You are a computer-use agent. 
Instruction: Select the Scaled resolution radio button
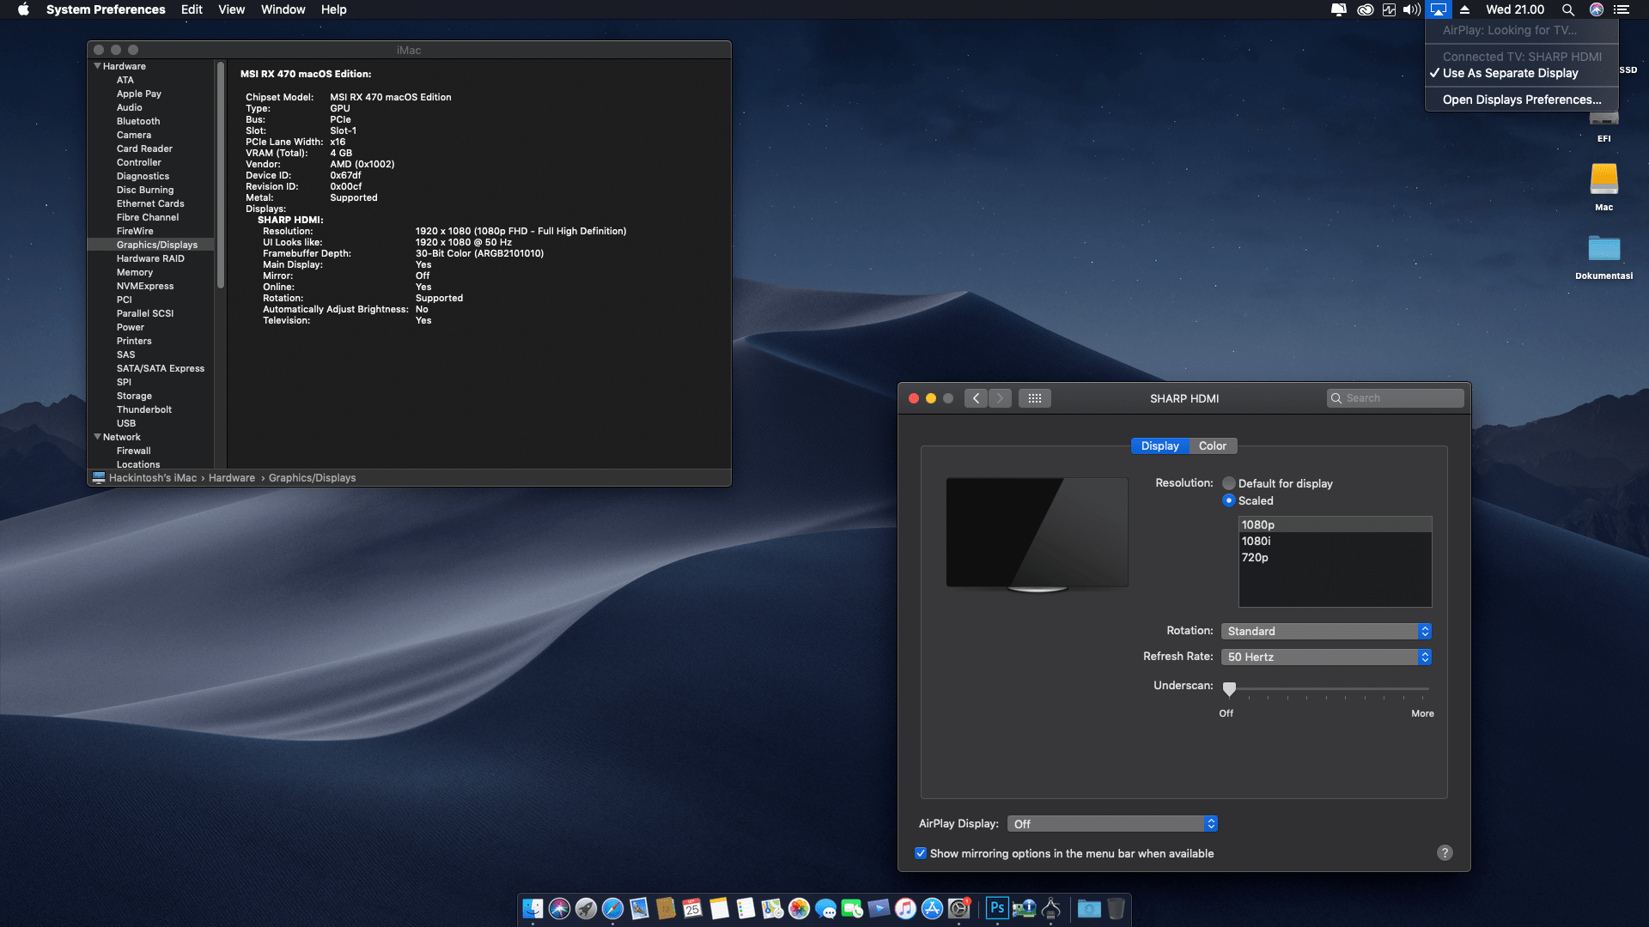(x=1229, y=500)
